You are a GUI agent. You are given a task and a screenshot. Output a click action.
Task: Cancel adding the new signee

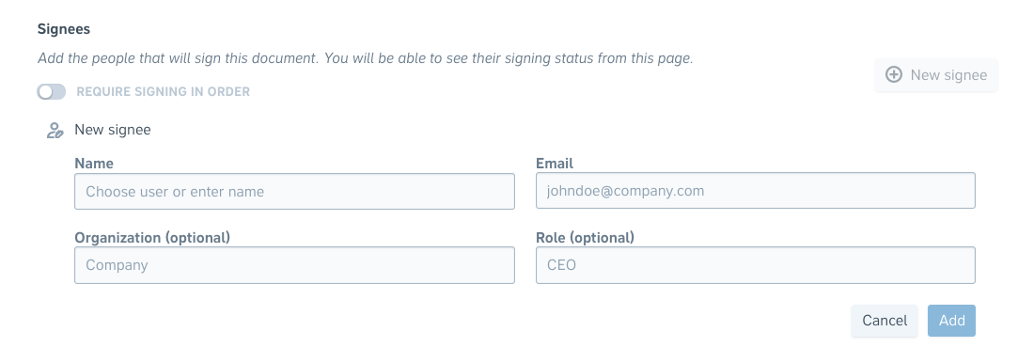pyautogui.click(x=885, y=321)
